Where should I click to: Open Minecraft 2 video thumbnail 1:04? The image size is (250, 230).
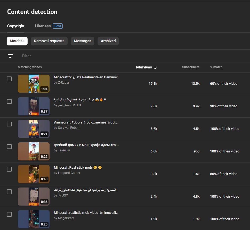(34, 84)
